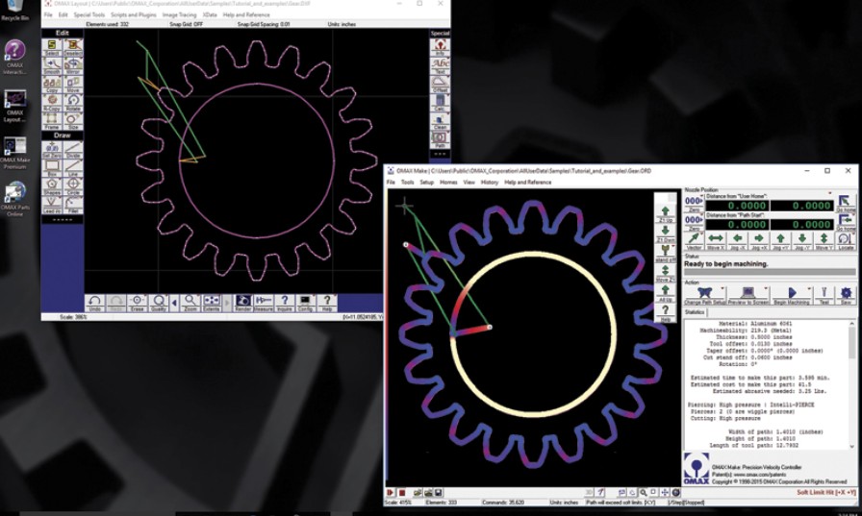Viewport: 862px width, 516px height.
Task: Pick the Mirror tool in the Layout window
Action: (x=72, y=66)
